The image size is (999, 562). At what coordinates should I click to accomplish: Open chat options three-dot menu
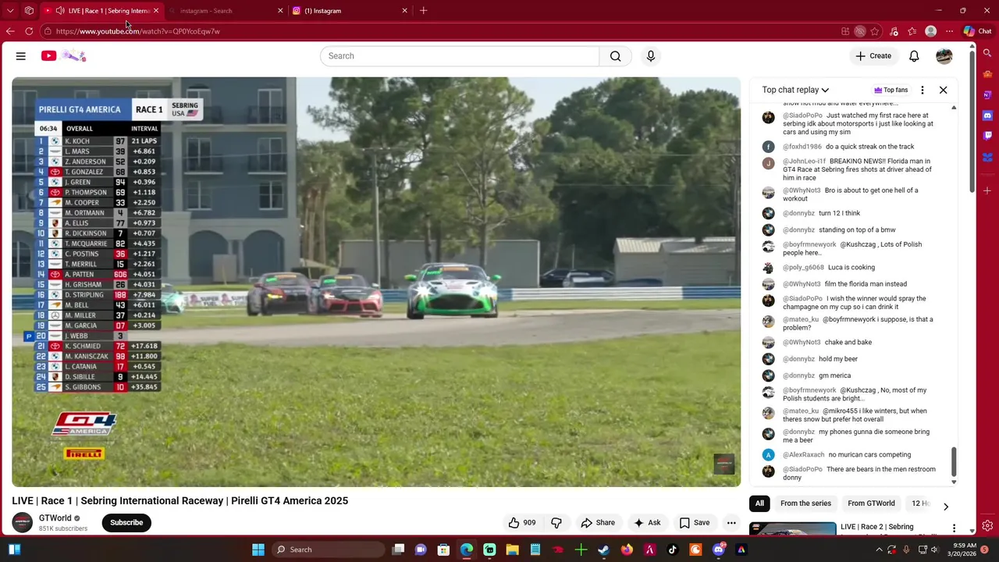(x=923, y=90)
